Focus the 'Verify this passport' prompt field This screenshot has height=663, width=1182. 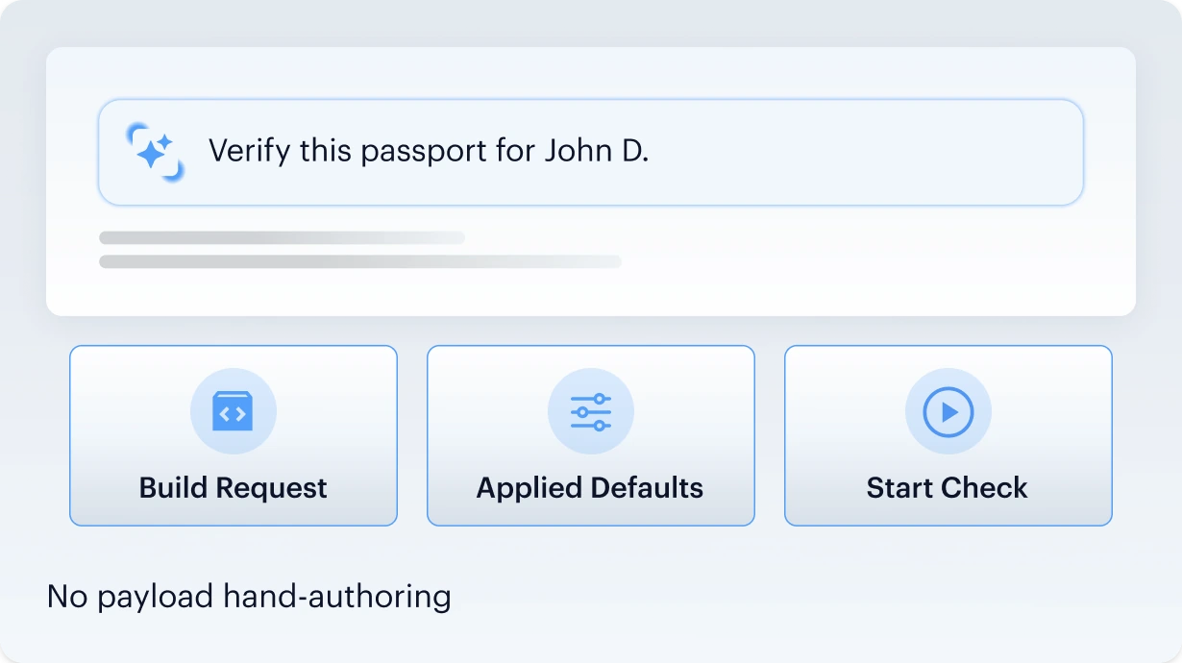coord(591,152)
